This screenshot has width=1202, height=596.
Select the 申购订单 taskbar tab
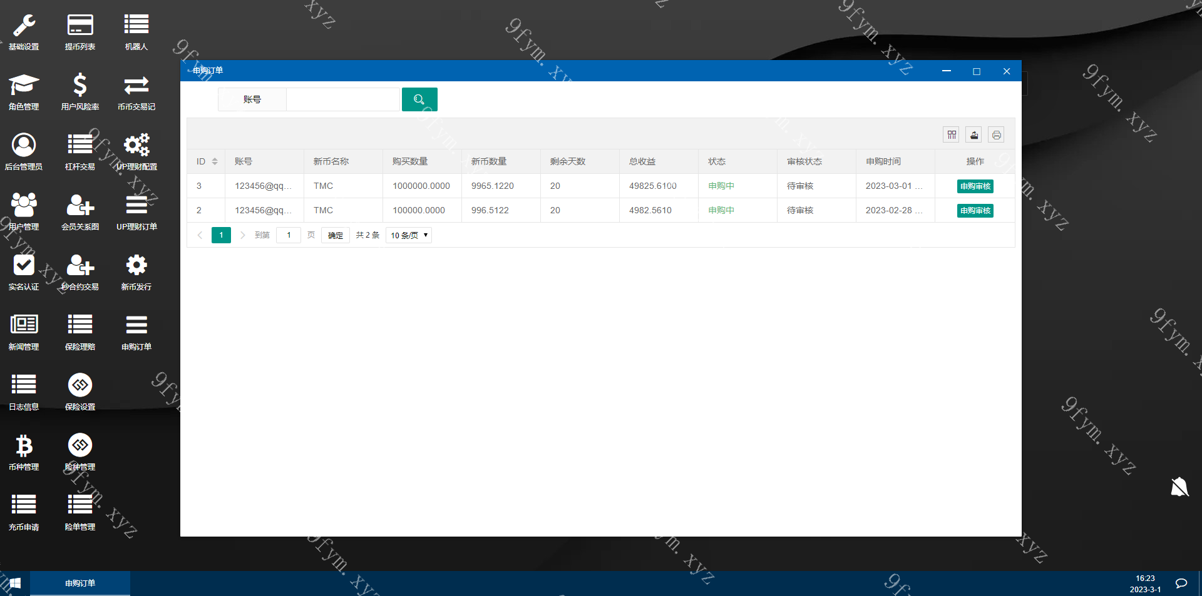80,583
